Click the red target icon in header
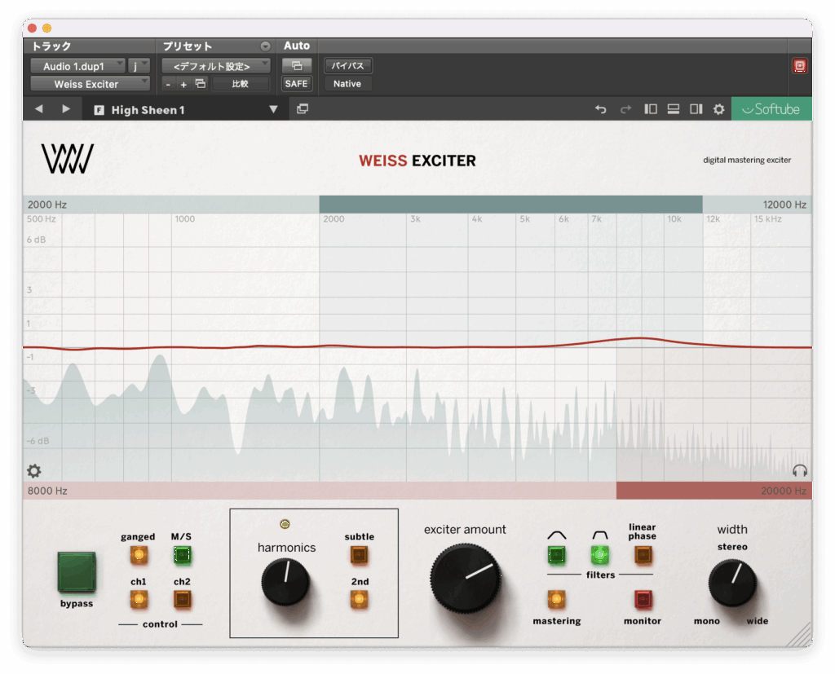Screen dimensions: 835x674 (x=799, y=66)
